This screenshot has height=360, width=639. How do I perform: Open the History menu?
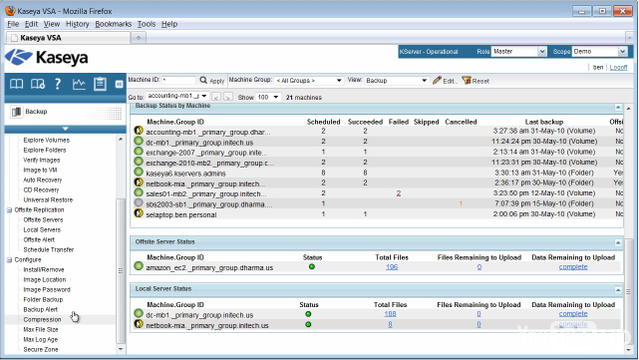(x=78, y=24)
